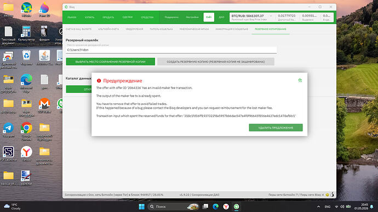The width and height of the screenshot is (378, 212).
Task: Open the Калькулятор desktop shortcut
Action: pyautogui.click(x=26, y=34)
